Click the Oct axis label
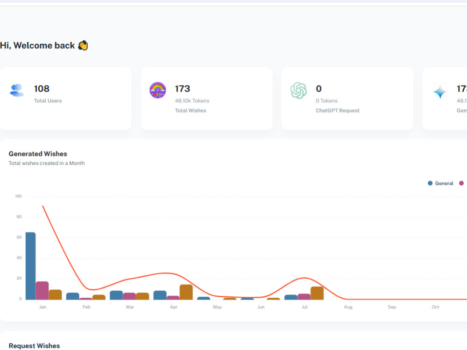This screenshot has height=350, width=467. [x=435, y=307]
